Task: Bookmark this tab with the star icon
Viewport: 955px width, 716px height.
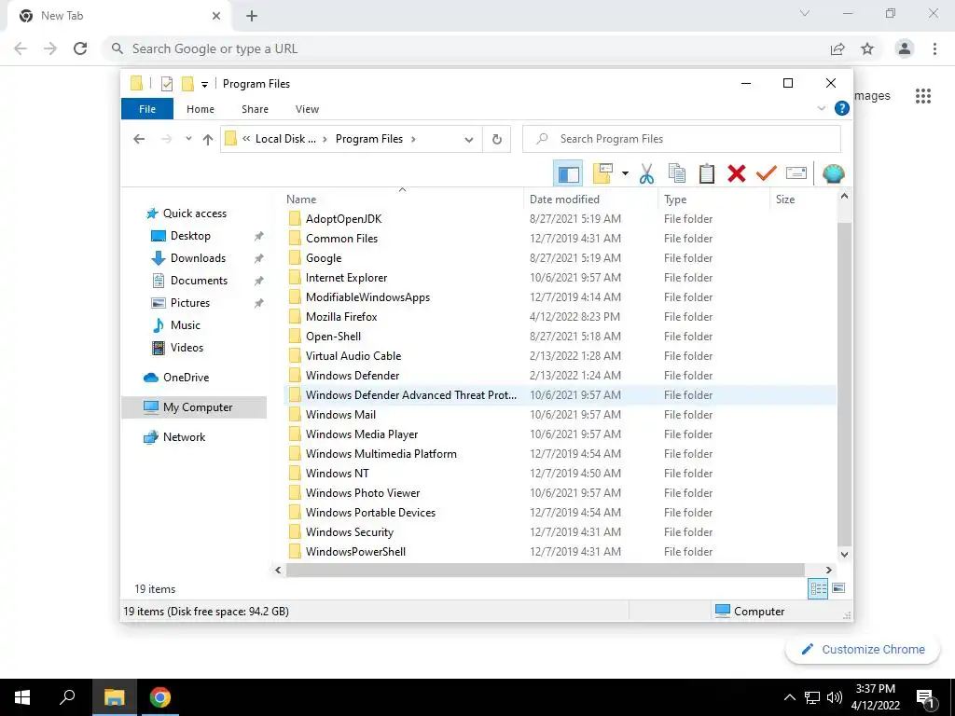Action: 867,48
